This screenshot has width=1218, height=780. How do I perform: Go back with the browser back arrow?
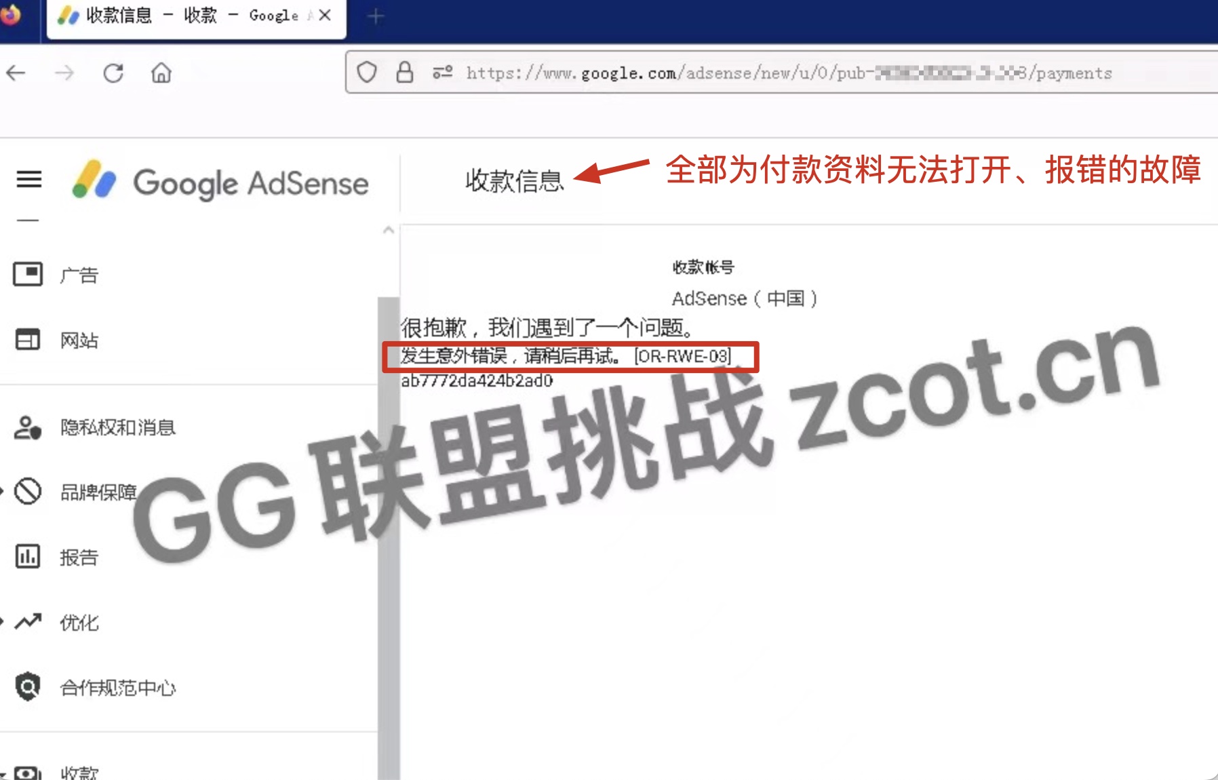[x=16, y=73]
